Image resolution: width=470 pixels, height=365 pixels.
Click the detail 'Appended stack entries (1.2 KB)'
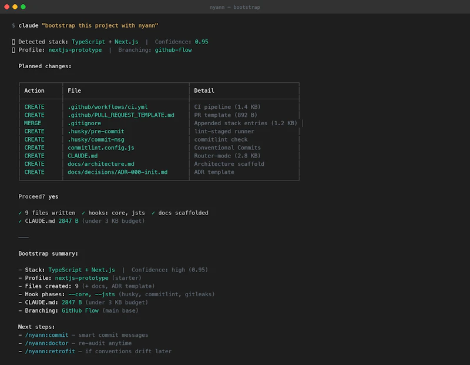(246, 123)
